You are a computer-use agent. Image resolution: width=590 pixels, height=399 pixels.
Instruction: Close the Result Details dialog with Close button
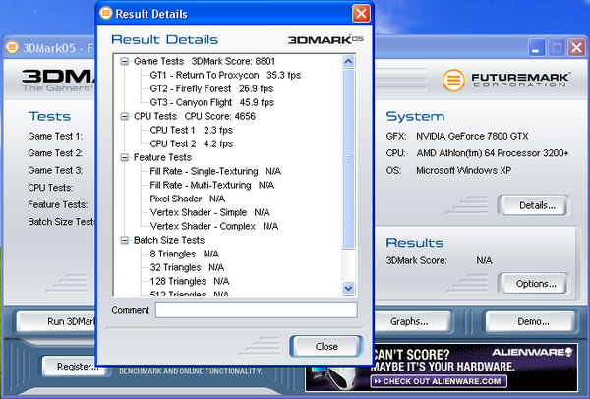point(326,346)
